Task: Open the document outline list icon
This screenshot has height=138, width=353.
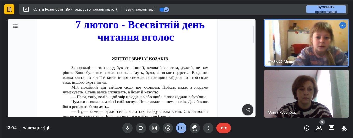Action: 16,26
